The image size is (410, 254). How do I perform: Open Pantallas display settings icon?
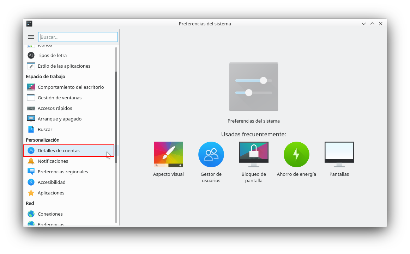pyautogui.click(x=339, y=154)
